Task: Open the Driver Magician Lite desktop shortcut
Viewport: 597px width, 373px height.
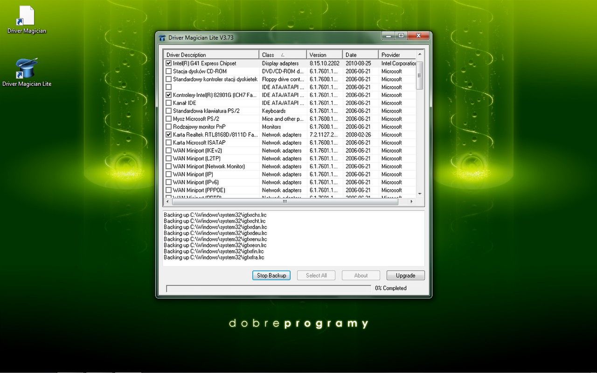Action: click(x=27, y=72)
